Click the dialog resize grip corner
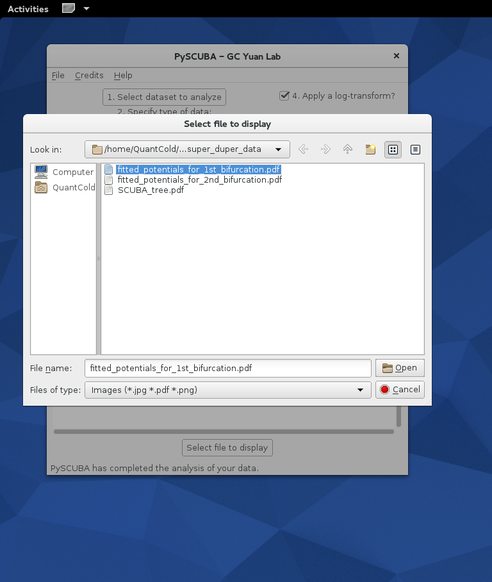This screenshot has width=492, height=582. 429,403
